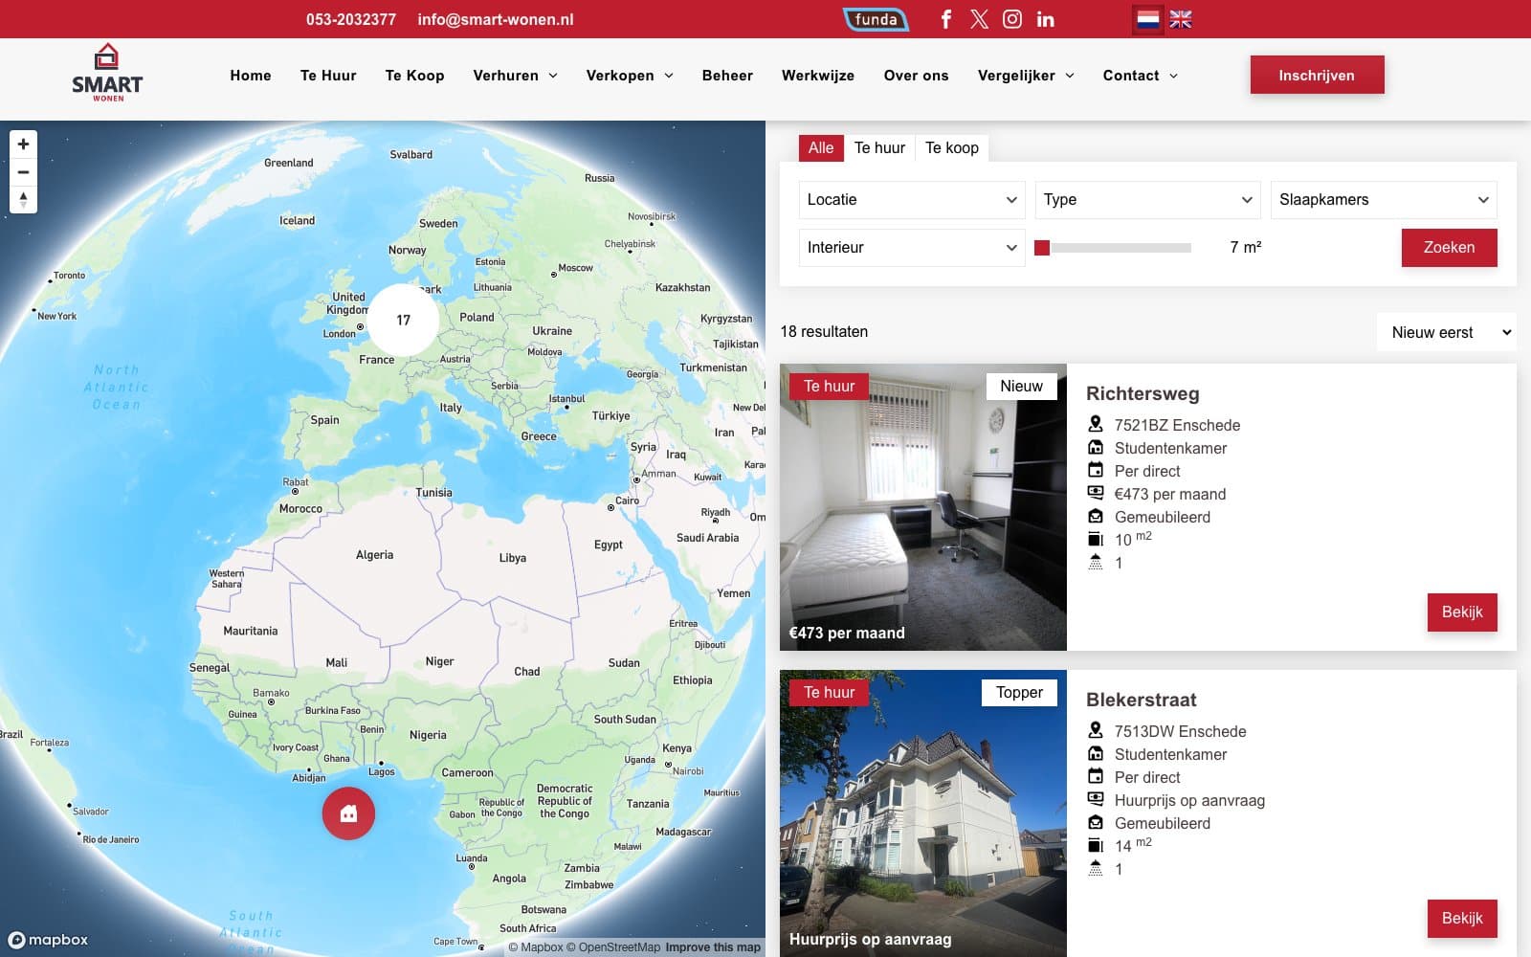This screenshot has height=957, width=1531.
Task: Open the Richtersweg room photo
Action: coord(923,507)
